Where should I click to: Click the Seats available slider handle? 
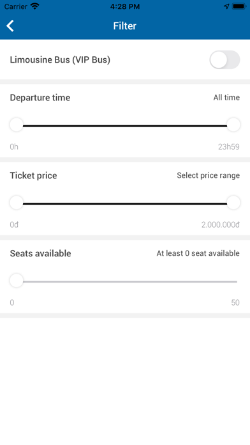click(17, 281)
